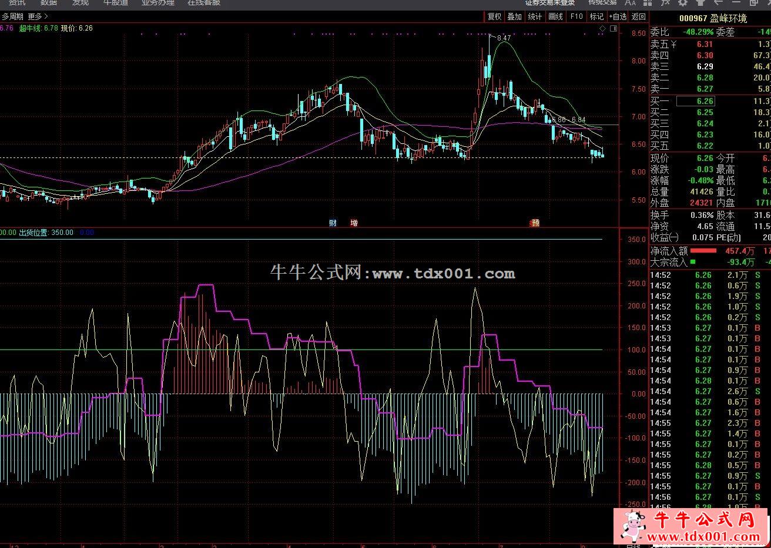Click the 净资 value 4.65
This screenshot has width=771, height=548.
[705, 226]
